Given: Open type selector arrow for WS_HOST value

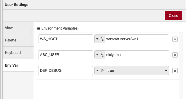Looking at the screenshot, I should tap(97, 39).
